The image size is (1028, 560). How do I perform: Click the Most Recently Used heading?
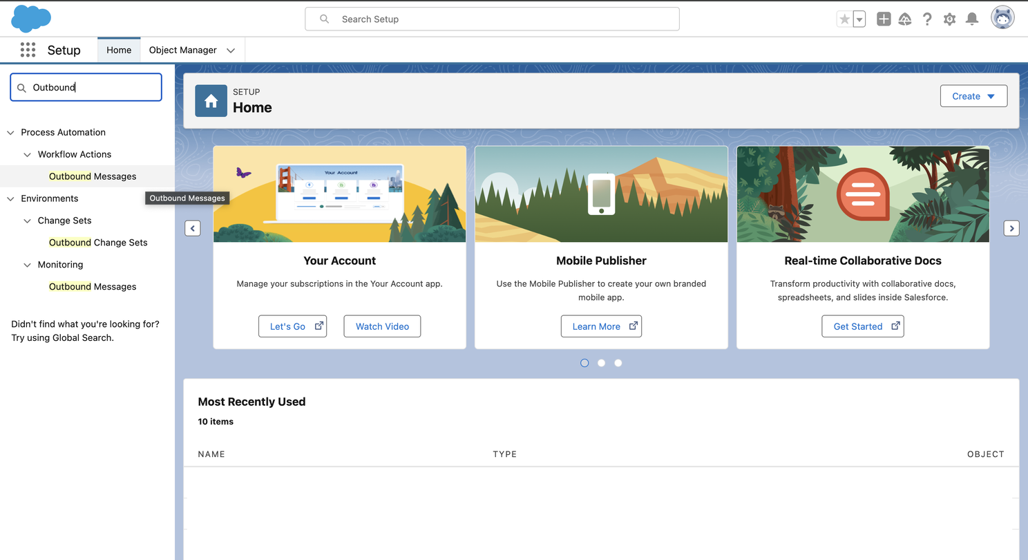click(x=251, y=402)
